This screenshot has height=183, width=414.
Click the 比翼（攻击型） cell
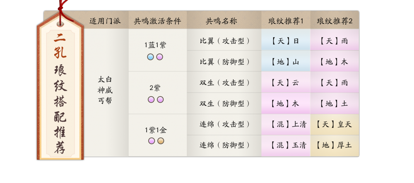(x=224, y=41)
